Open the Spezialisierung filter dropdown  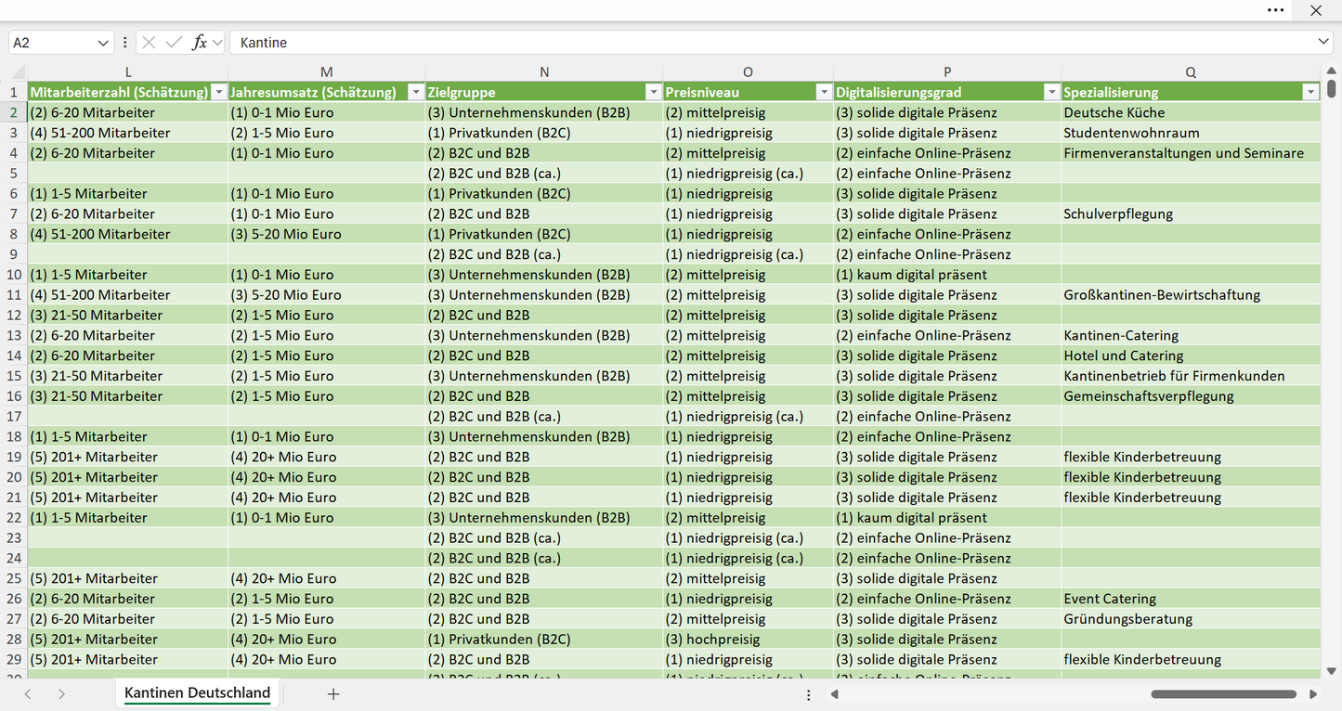point(1310,92)
